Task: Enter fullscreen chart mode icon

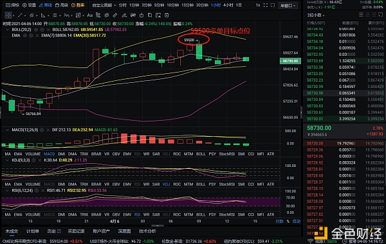Action: 265,5
